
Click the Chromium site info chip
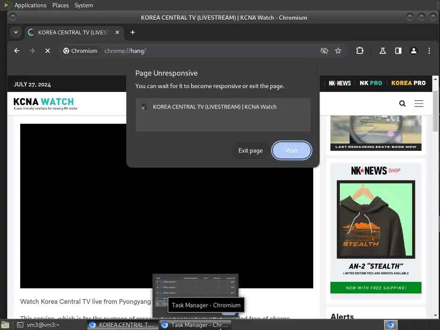pyautogui.click(x=80, y=51)
